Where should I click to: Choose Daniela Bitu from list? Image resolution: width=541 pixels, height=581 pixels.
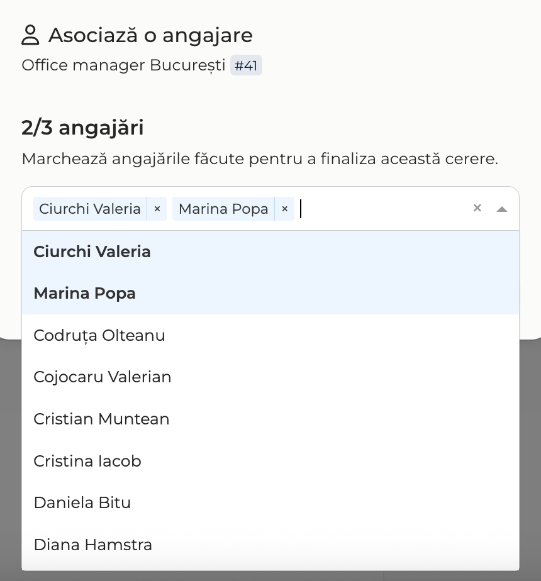270,503
